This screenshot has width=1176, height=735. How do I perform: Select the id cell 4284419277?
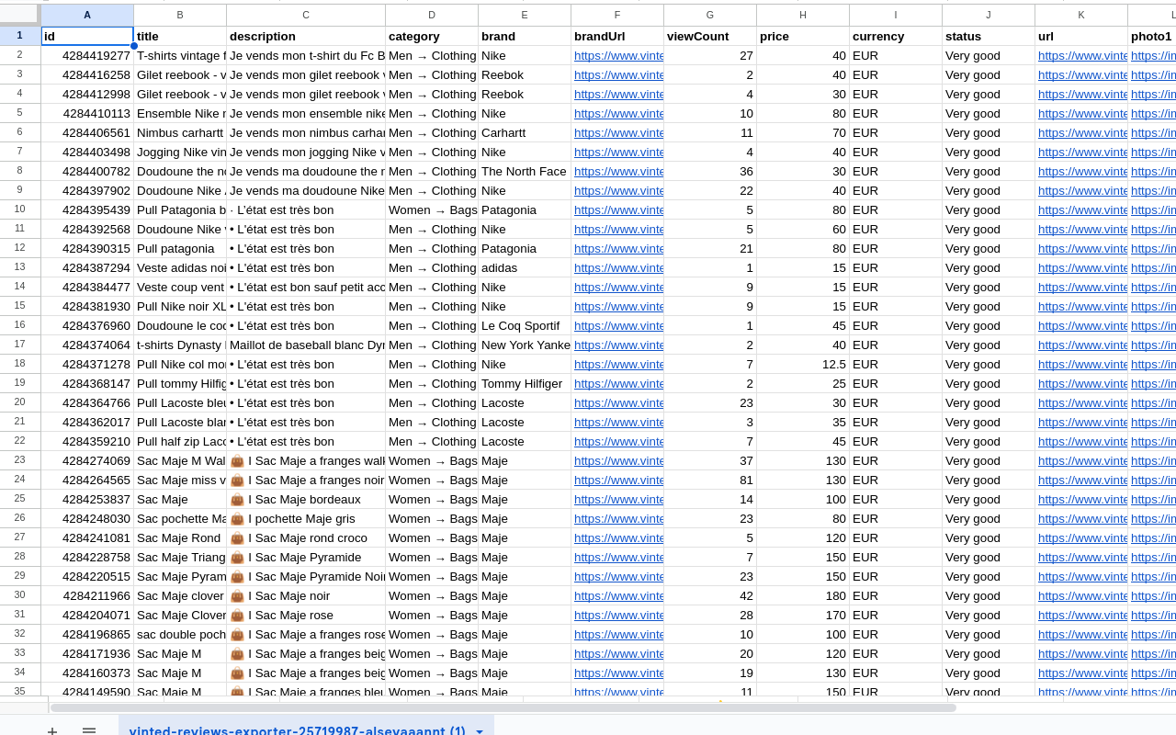tap(87, 55)
